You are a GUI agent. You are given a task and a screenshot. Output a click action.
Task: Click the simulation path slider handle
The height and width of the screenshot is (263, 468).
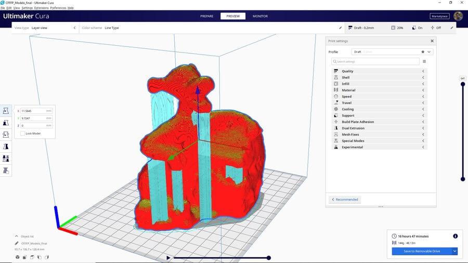(269, 258)
